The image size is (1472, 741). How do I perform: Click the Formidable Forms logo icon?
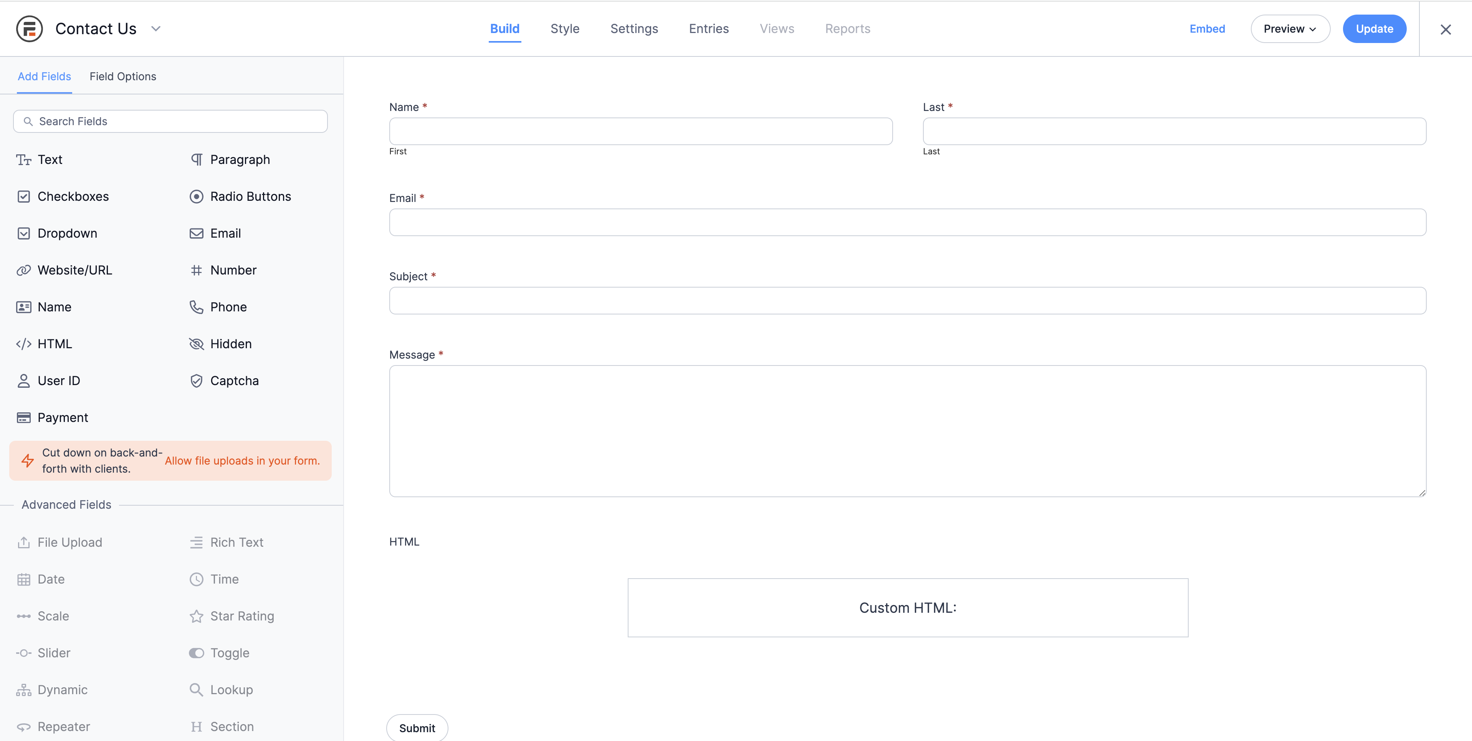pos(29,28)
